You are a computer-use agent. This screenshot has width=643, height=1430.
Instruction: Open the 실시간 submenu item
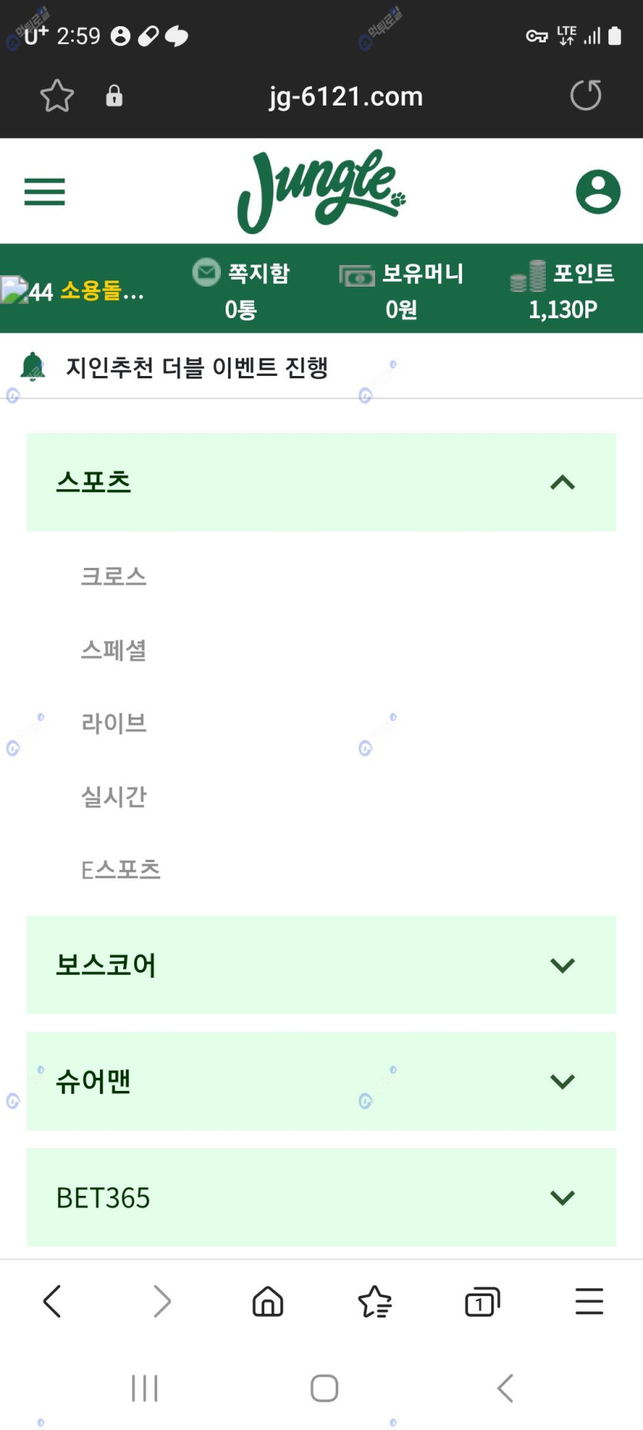114,797
